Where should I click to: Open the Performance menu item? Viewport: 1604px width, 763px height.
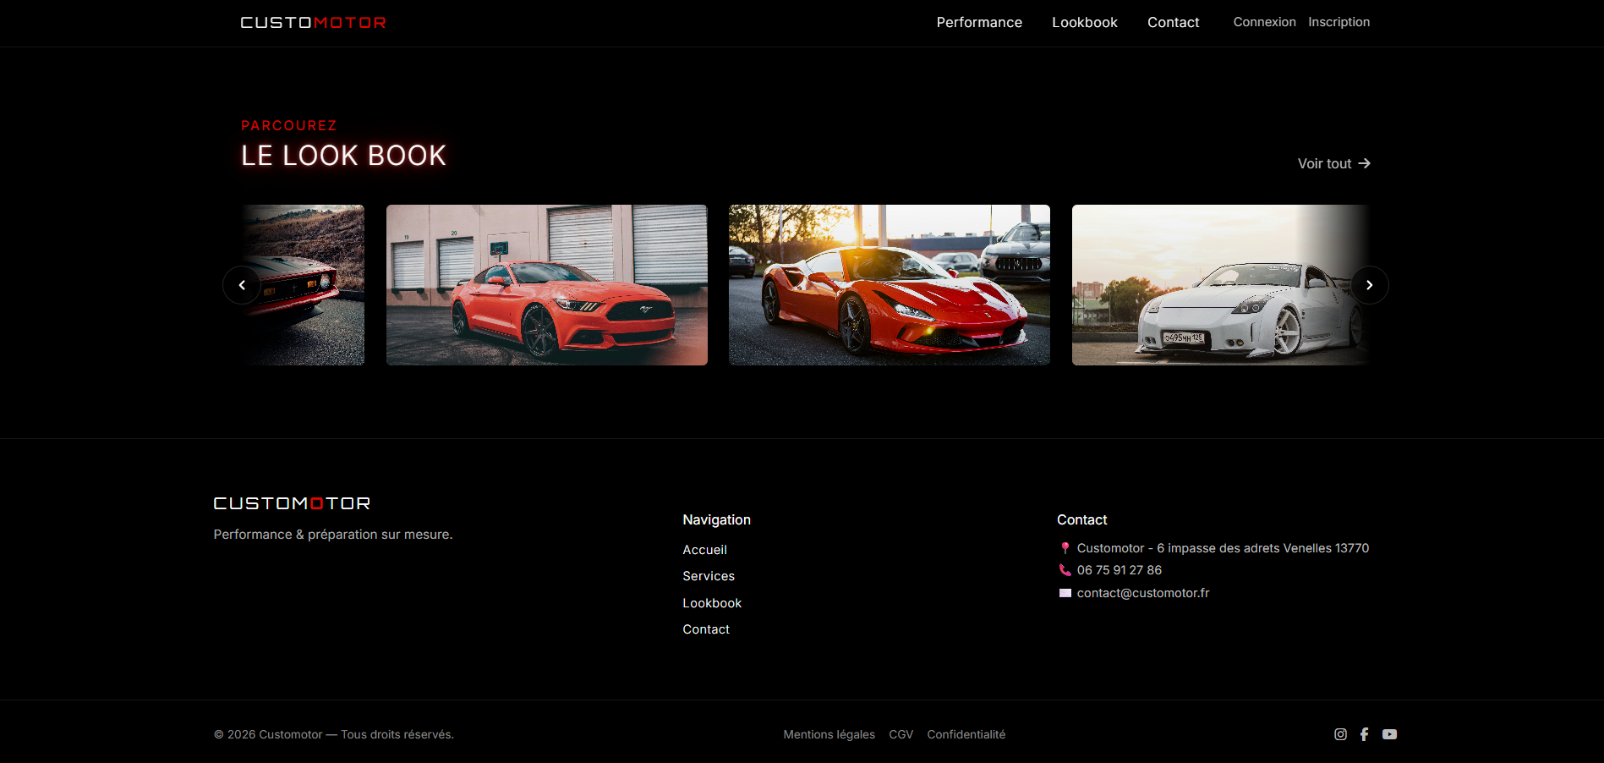pos(979,23)
